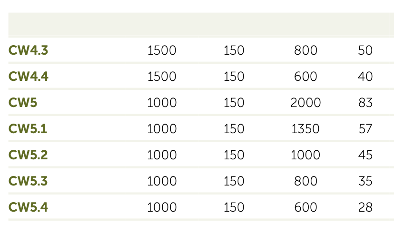Select the value 35 in the CW5.3 row

365,181
